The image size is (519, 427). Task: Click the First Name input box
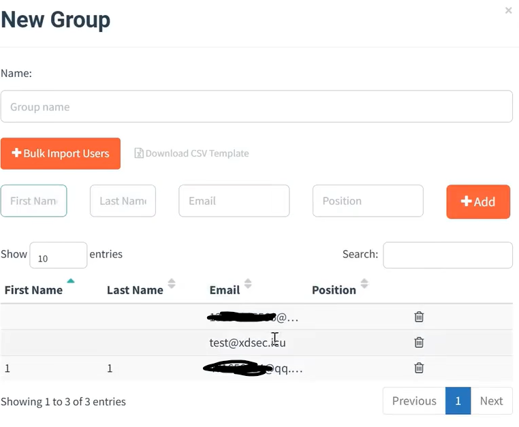pos(33,201)
